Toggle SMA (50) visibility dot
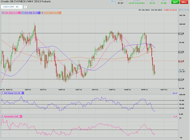Screen dimensions: 190x140 (x=23, y=13)
